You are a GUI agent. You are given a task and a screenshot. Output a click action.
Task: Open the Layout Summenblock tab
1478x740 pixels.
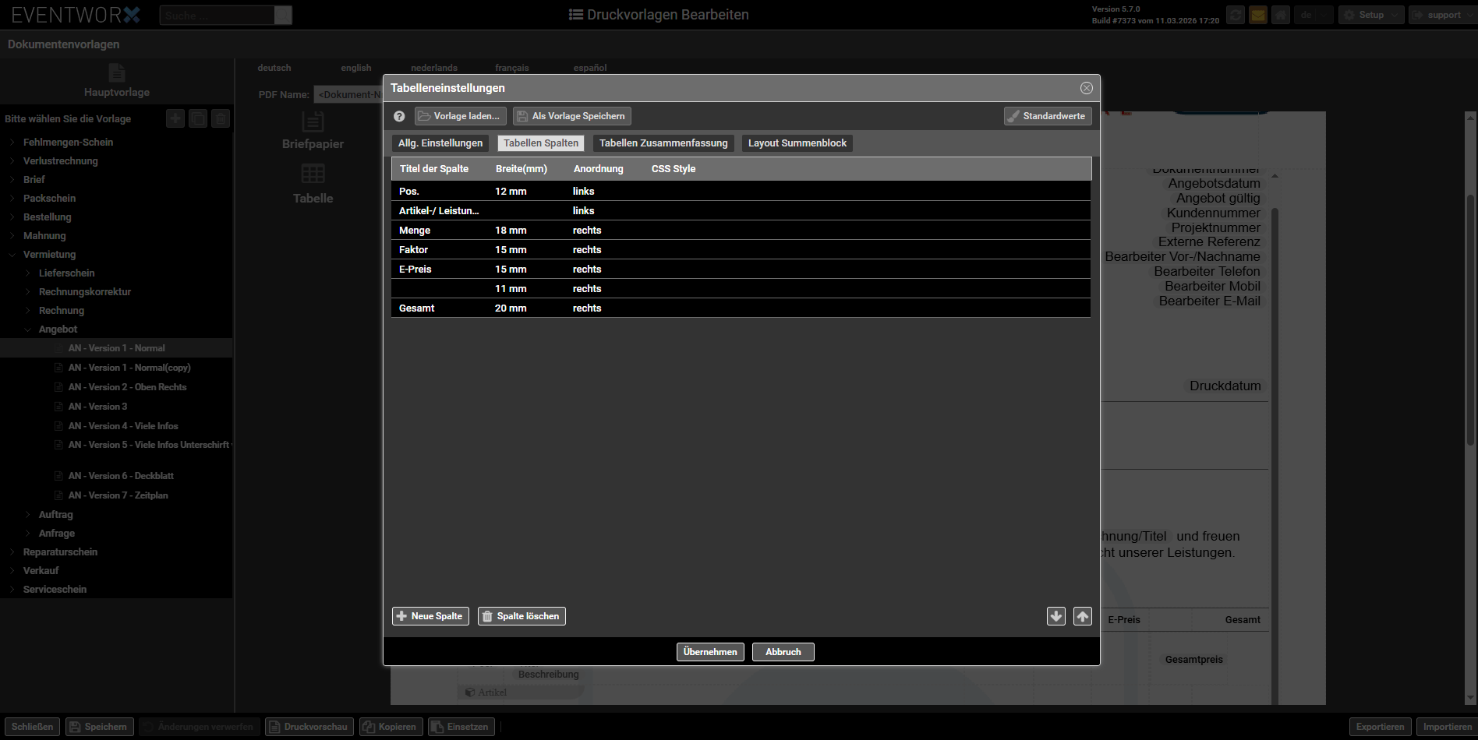click(x=797, y=143)
